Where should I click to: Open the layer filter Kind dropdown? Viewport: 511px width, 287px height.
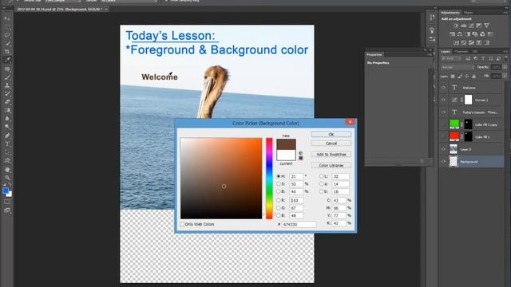(x=452, y=58)
